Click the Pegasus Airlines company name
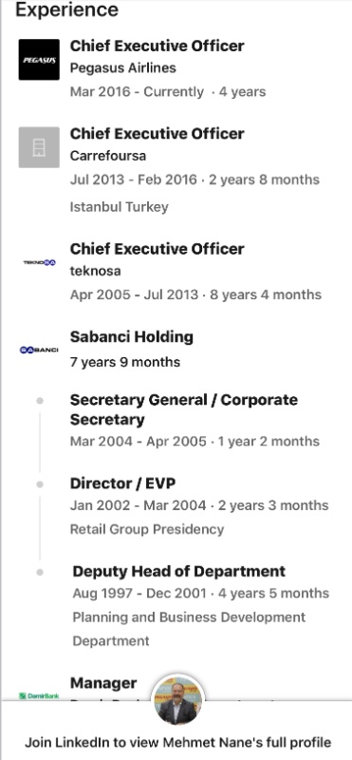Image resolution: width=352 pixels, height=760 pixels. pos(123,67)
